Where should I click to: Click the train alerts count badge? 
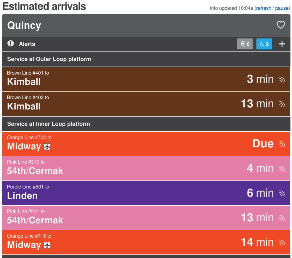coord(245,44)
